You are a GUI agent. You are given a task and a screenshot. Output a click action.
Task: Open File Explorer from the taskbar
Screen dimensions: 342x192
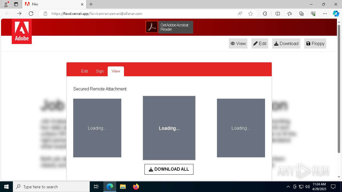pyautogui.click(x=123, y=187)
